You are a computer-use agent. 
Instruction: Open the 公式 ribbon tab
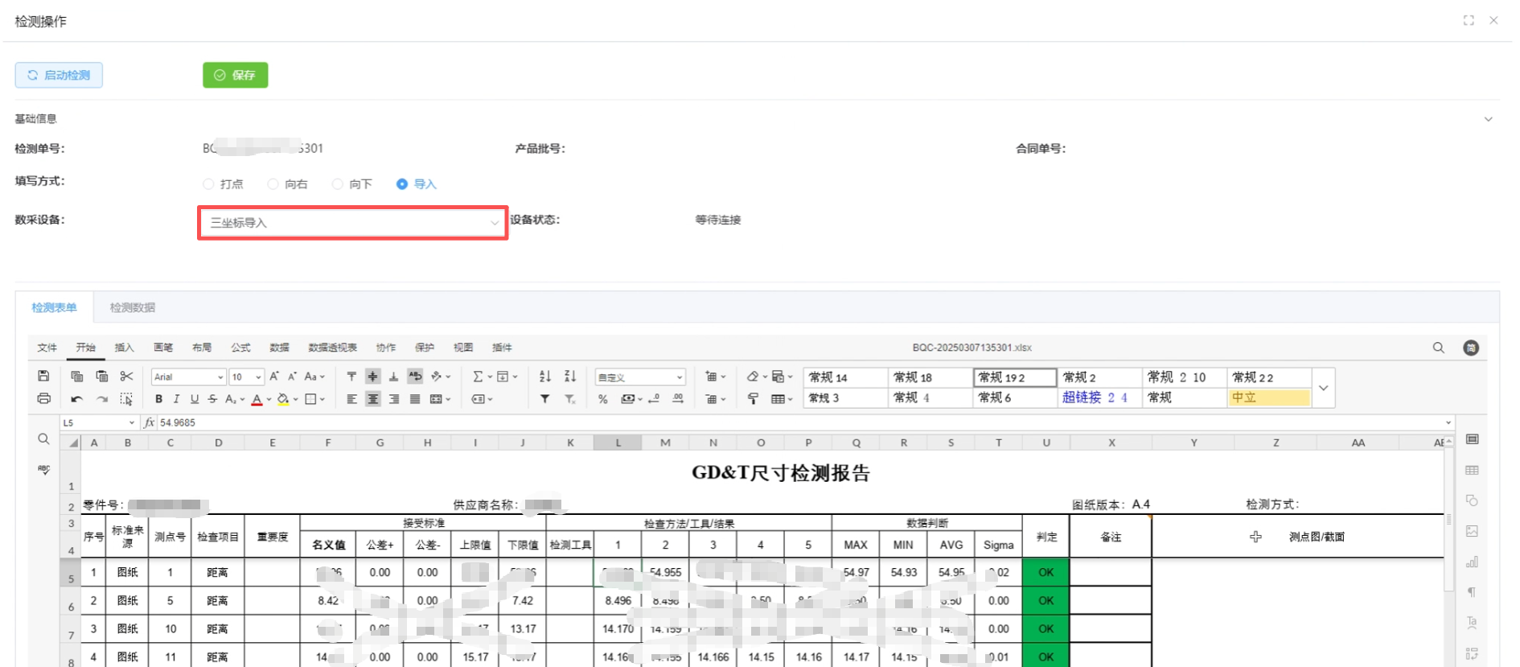coord(240,348)
